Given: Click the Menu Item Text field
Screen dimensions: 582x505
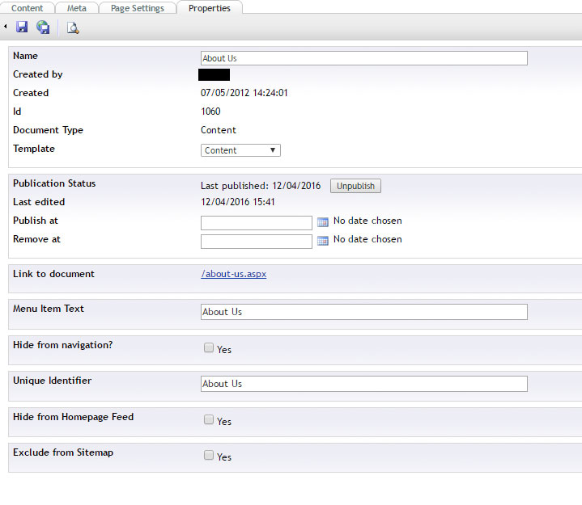Looking at the screenshot, I should tap(363, 312).
